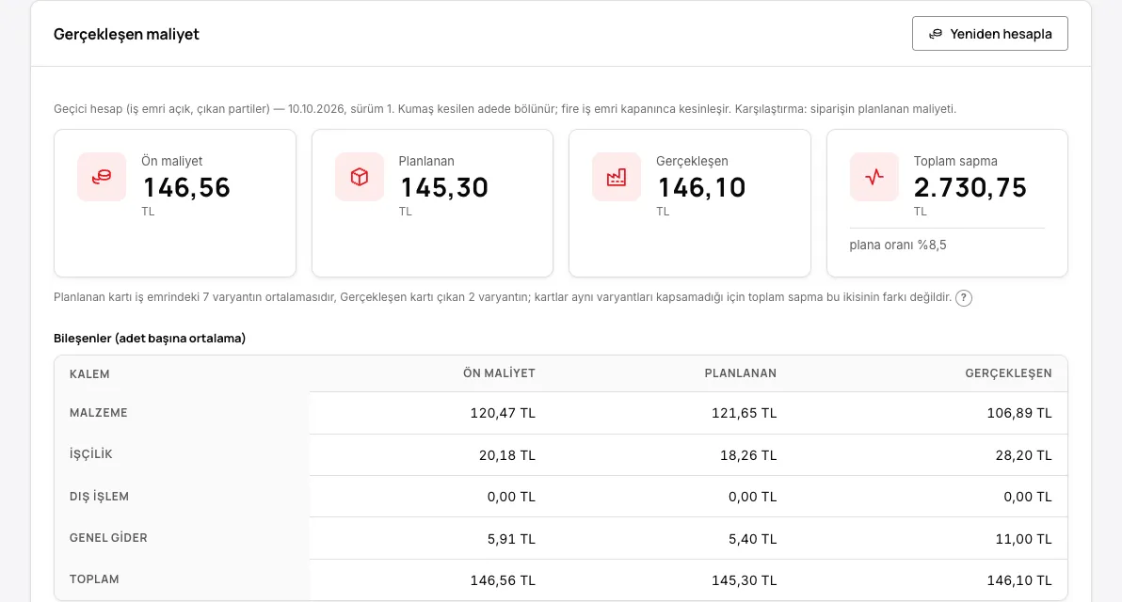Click the 5,91 TL genel gider cell
This screenshot has height=602, width=1122.
click(511, 539)
